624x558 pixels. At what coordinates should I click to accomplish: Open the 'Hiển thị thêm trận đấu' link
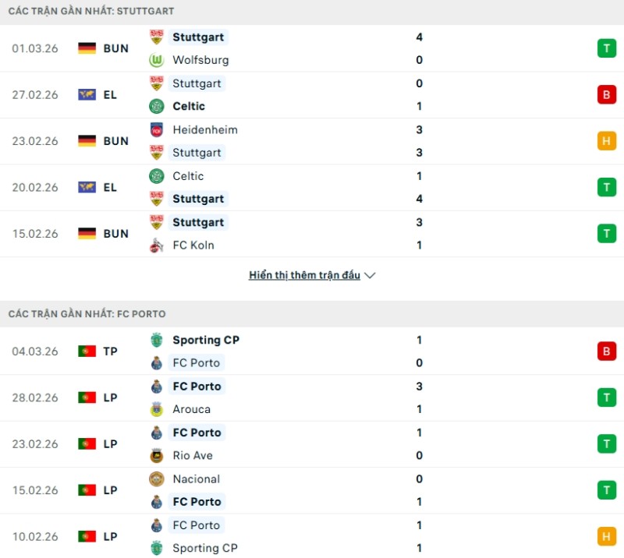pyautogui.click(x=304, y=275)
